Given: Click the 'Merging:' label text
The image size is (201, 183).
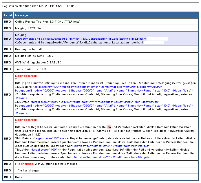Looking at the screenshot, I should click(21, 35).
